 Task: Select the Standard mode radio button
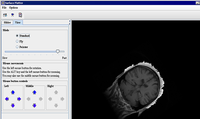pos(17,36)
